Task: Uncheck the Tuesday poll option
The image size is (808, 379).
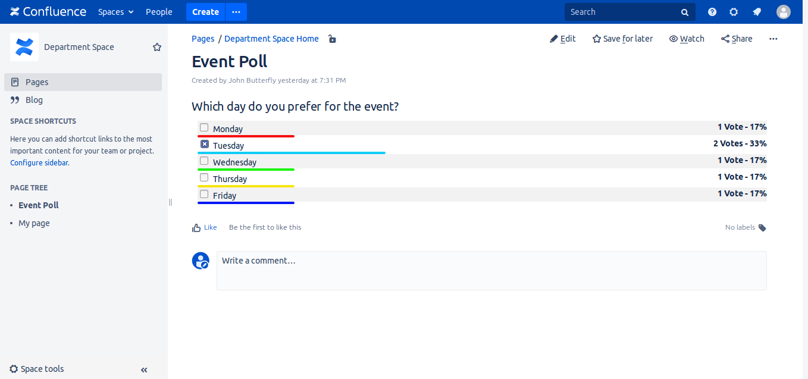Action: point(204,145)
